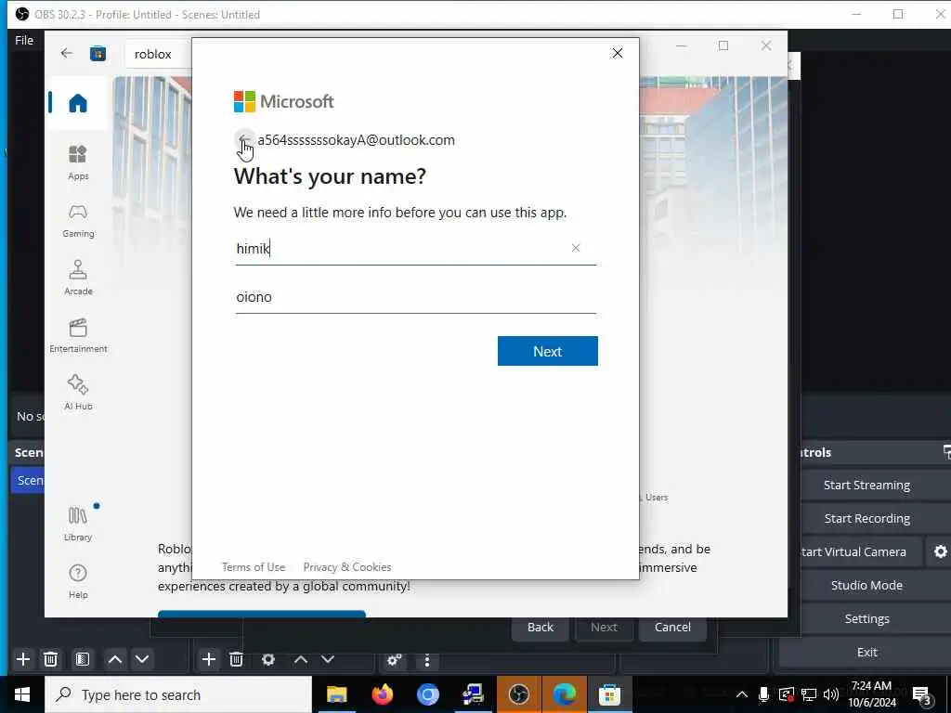Open the clock showing 7:24 AM
Image resolution: width=951 pixels, height=713 pixels.
tap(871, 694)
